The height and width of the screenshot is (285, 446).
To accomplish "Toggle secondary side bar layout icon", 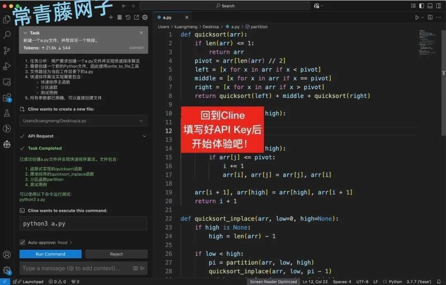I will coord(439,6).
